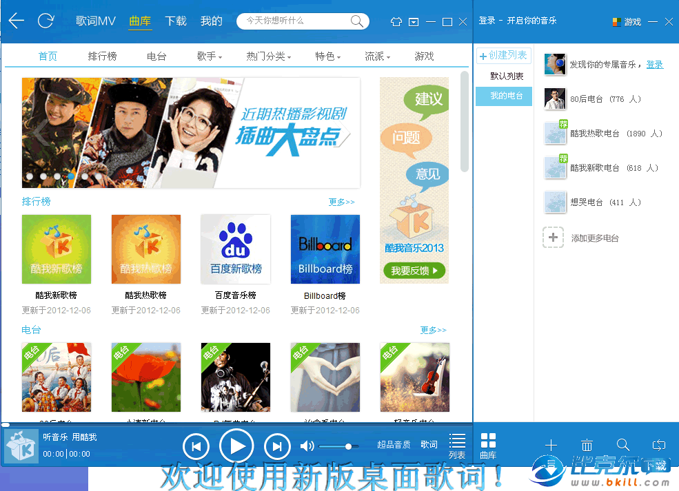Image resolution: width=679 pixels, height=491 pixels.
Task: Start playback with the play button
Action: pyautogui.click(x=236, y=446)
